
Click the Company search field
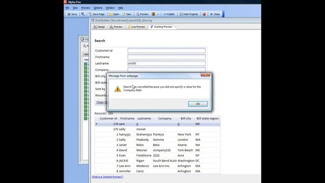(x=167, y=70)
